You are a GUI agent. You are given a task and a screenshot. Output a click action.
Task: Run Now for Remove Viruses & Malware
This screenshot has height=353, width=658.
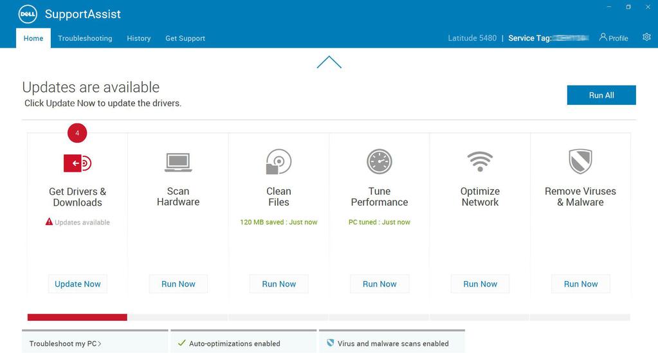click(581, 284)
